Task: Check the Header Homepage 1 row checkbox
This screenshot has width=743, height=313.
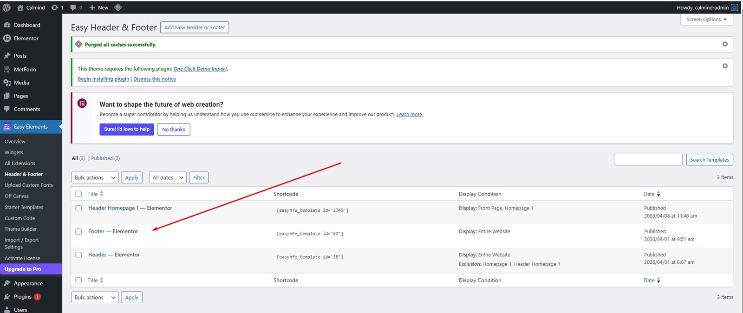Action: tap(78, 209)
